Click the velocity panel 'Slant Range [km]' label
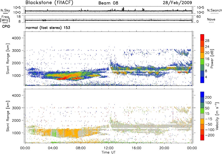This screenshot has height=154, width=222. 8,116
